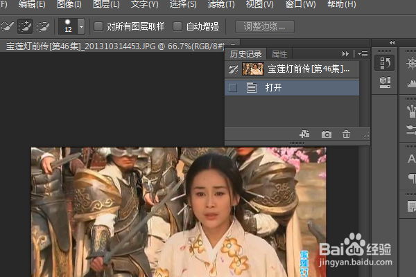Open the 图像(I) menu

point(69,4)
